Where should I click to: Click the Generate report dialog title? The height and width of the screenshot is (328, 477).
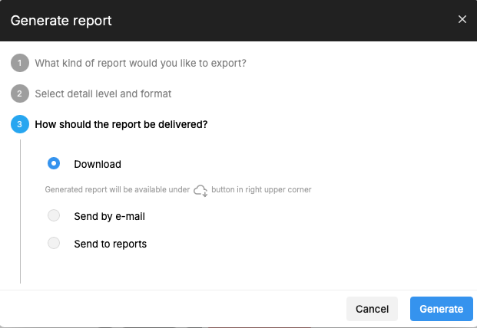click(61, 21)
